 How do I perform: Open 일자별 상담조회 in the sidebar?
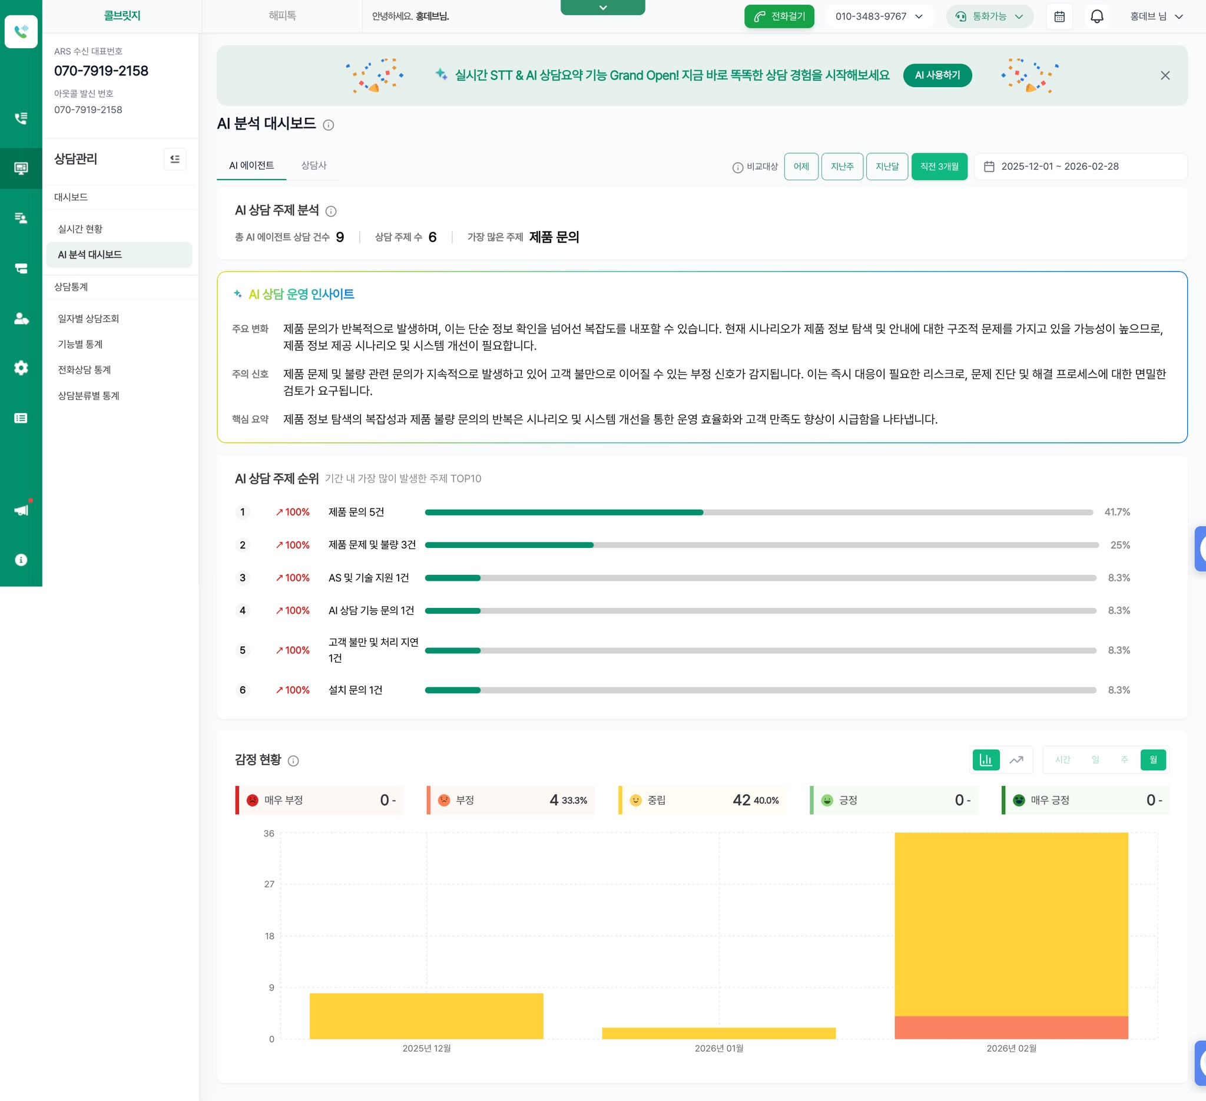[88, 318]
